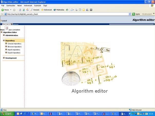Click the browser Forward arrow button
The image size is (155, 116).
(14, 10)
